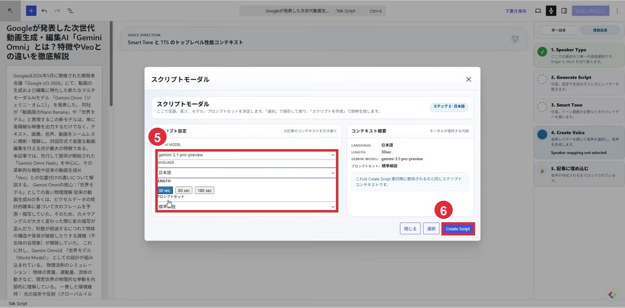Click the dashed circle icon for Smart Tone
The width and height of the screenshot is (625, 308).
pyautogui.click(x=542, y=107)
